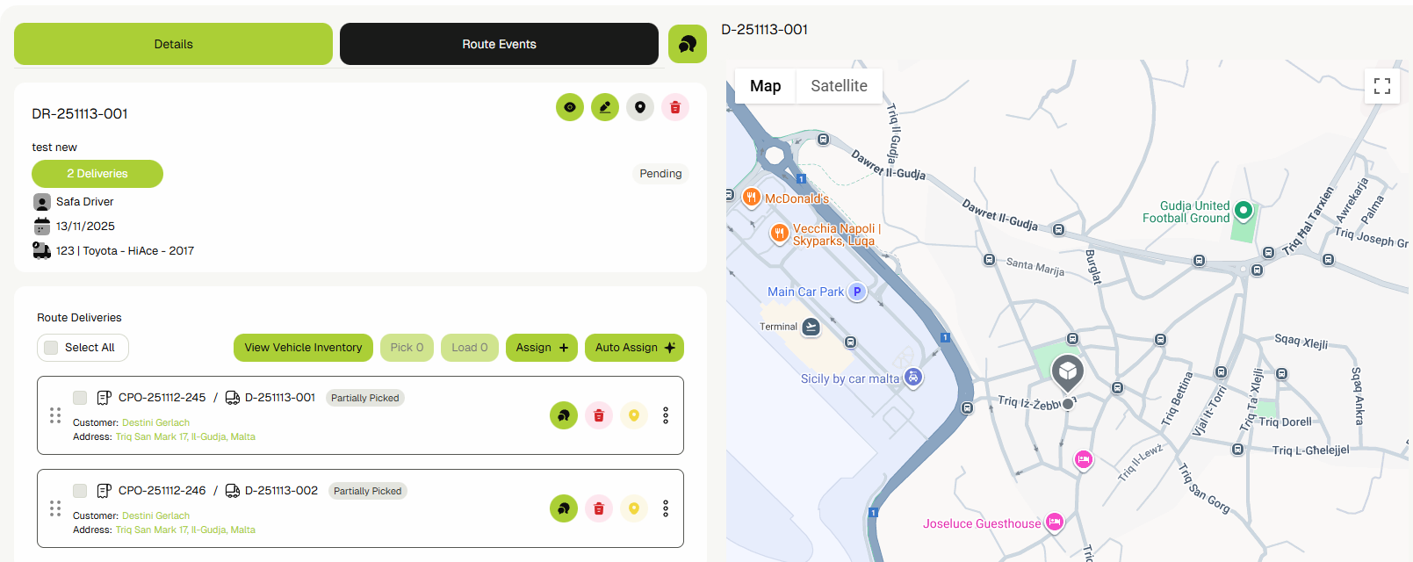Click the drag handle of delivery CPO-251112-246

click(x=55, y=508)
